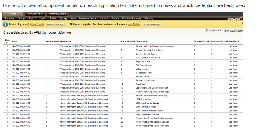This screenshot has height=132, width=257.
Task: Open the Applications tab
Action: pyautogui.click(x=35, y=14)
